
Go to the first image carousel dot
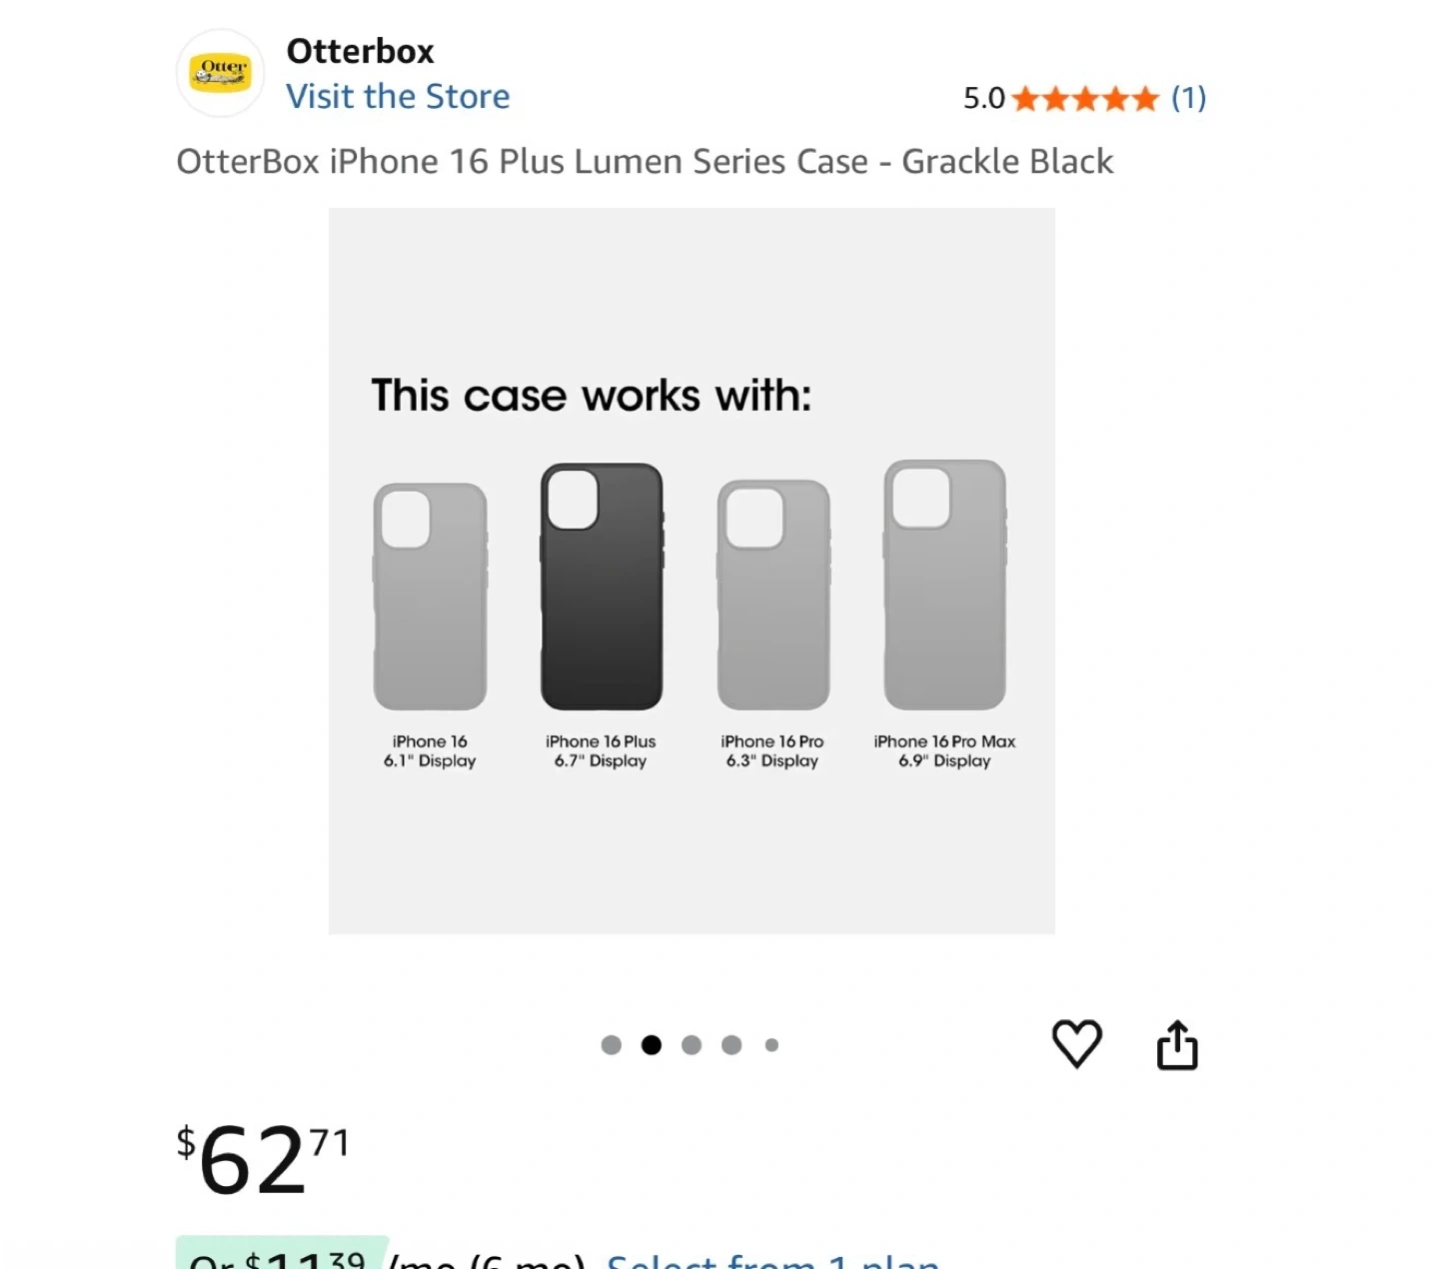(612, 1045)
